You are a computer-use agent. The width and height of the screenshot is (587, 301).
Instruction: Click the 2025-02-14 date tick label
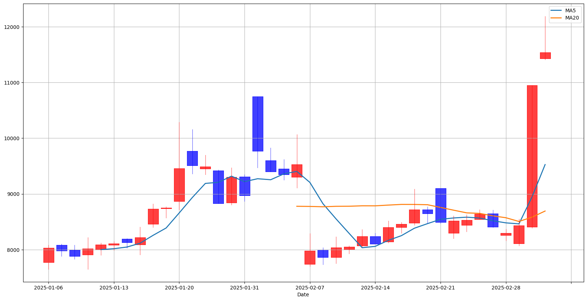point(375,288)
